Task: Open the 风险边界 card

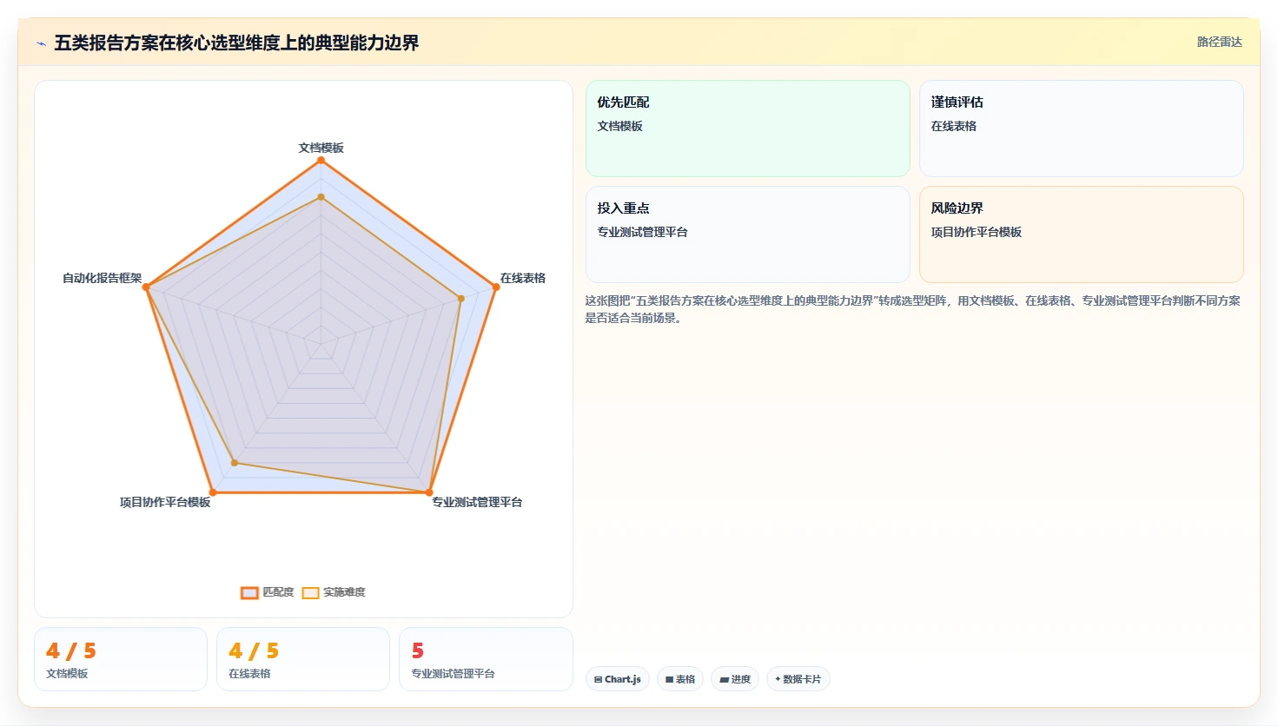Action: point(1082,234)
